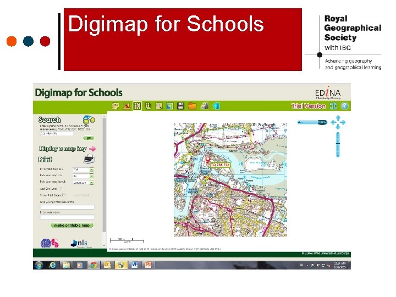This screenshot has height=297, width=396.
Task: Click the search place name input field
Action: click(57, 134)
